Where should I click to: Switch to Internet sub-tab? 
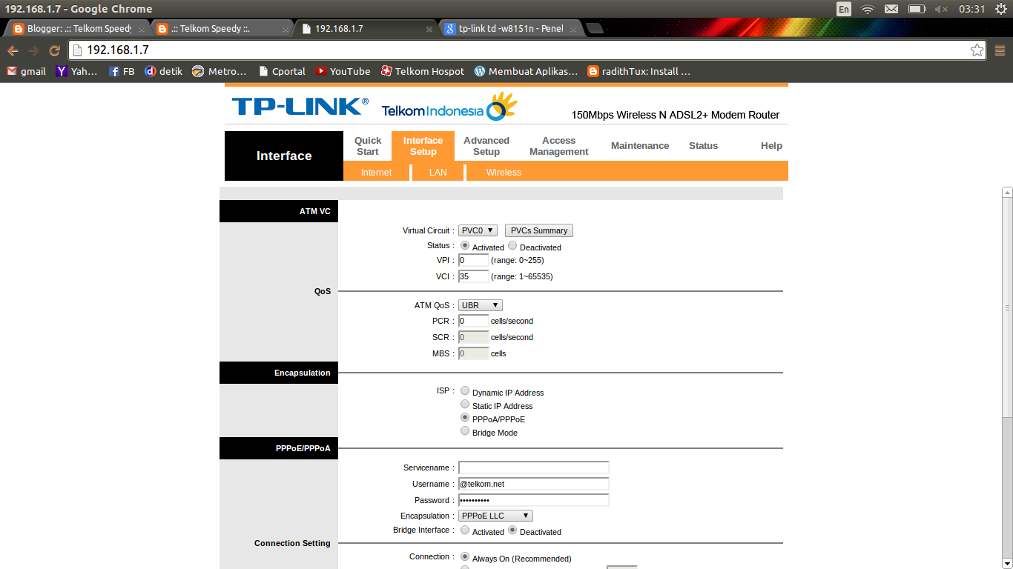tap(376, 172)
